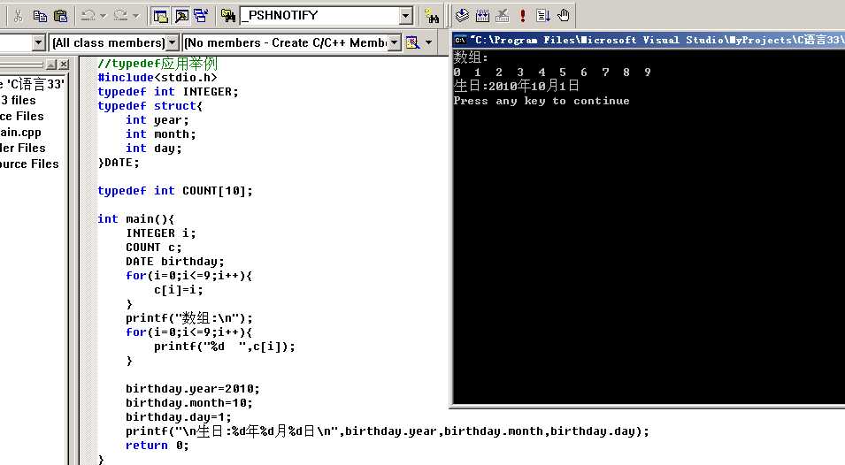Toggle the Output pane button
Viewport: 845px width, 465px height.
(x=181, y=16)
